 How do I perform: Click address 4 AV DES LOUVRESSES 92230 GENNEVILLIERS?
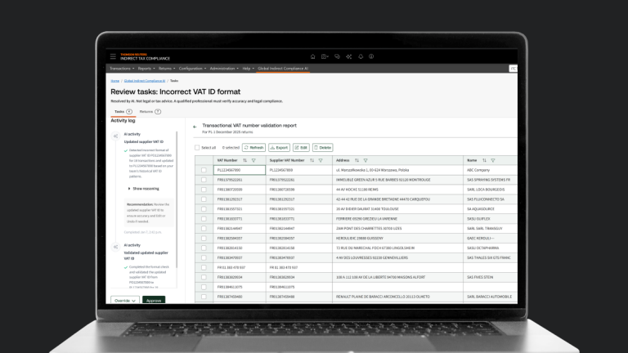(397, 257)
